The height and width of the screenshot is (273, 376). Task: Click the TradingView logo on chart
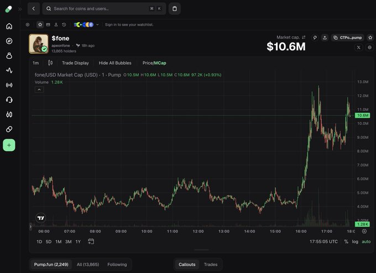pos(41,218)
